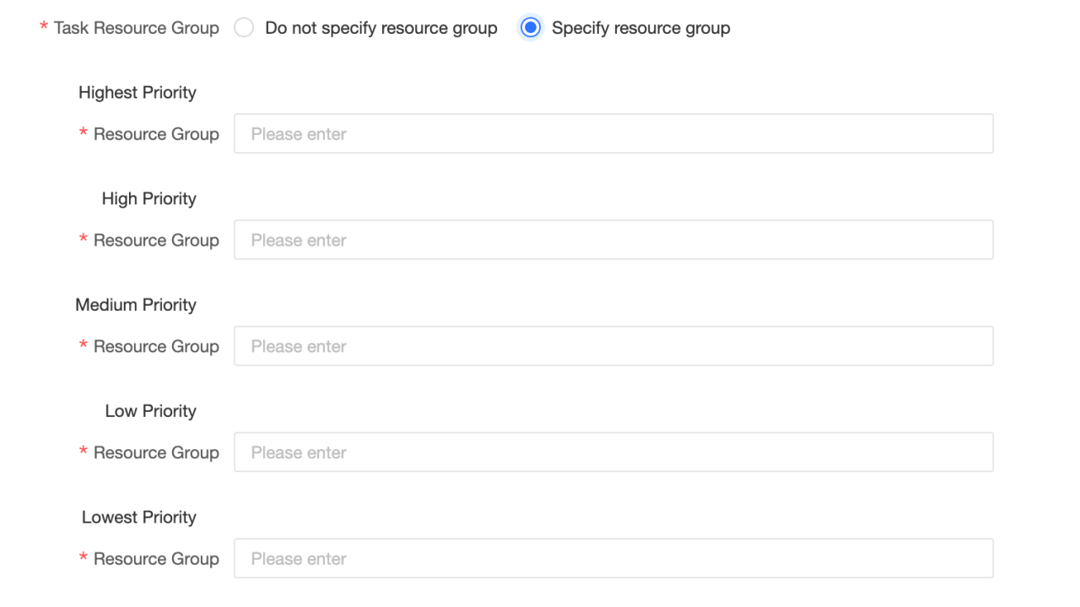Click the "Lowest Priority" heading
This screenshot has width=1080, height=607.
click(139, 518)
